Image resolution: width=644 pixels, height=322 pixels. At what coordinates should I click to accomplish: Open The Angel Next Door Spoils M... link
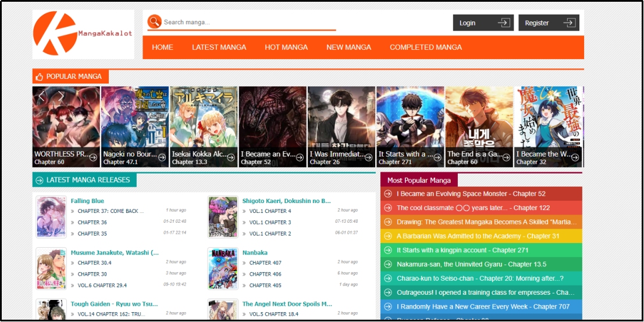pos(287,304)
